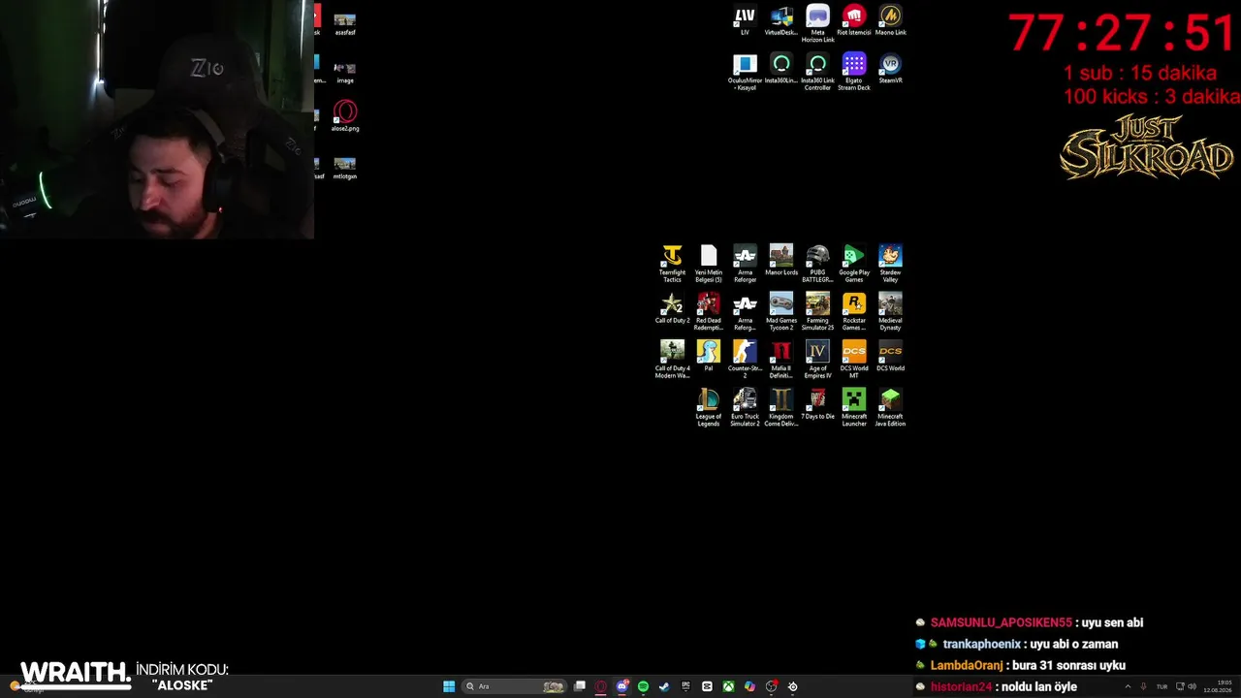
Task: Select the mtlotgxn image thumbnail
Action: click(x=345, y=168)
